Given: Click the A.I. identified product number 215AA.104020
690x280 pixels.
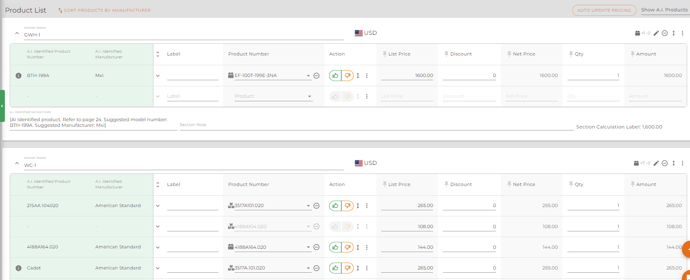Looking at the screenshot, I should [43, 206].
